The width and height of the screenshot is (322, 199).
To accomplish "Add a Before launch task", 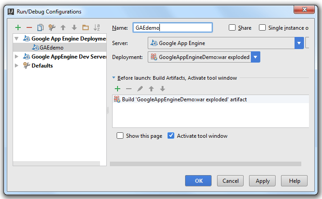I will (118, 89).
